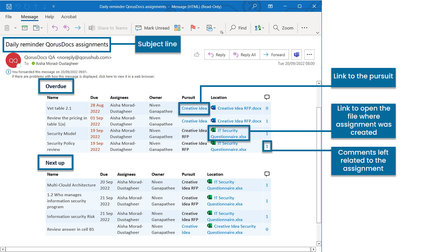The image size is (434, 252).
Task: Click the comments bubble header in Overdue table
Action: [267, 97]
